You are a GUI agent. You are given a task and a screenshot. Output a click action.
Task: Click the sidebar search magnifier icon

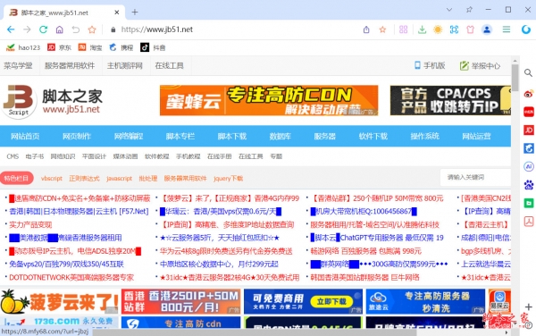(529, 72)
